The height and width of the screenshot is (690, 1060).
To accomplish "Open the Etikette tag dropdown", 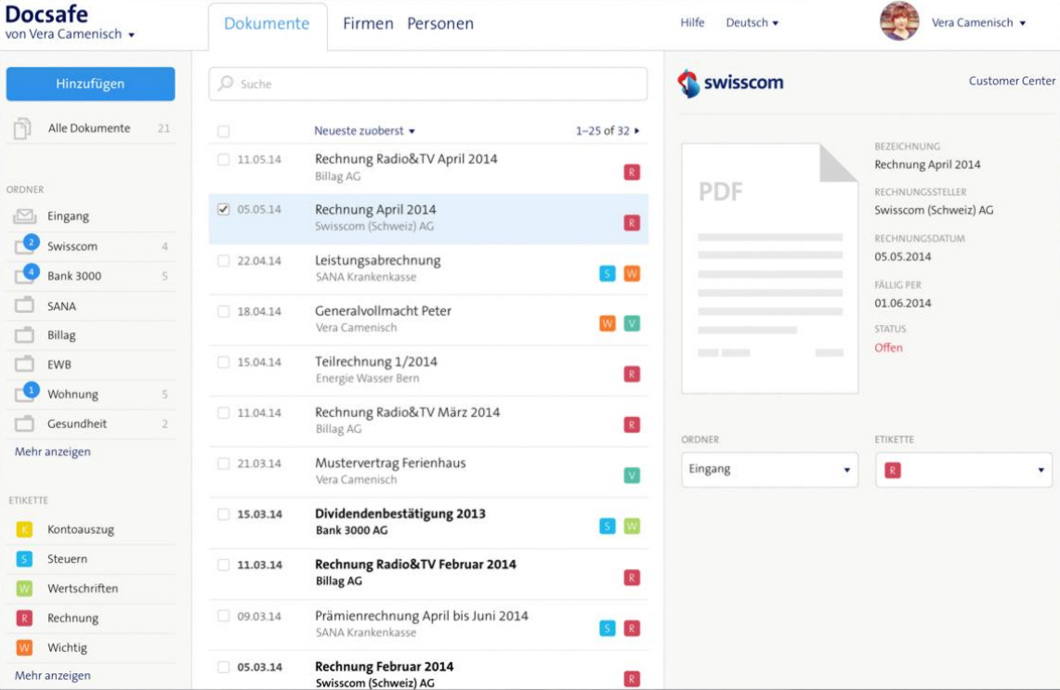I will [x=963, y=470].
